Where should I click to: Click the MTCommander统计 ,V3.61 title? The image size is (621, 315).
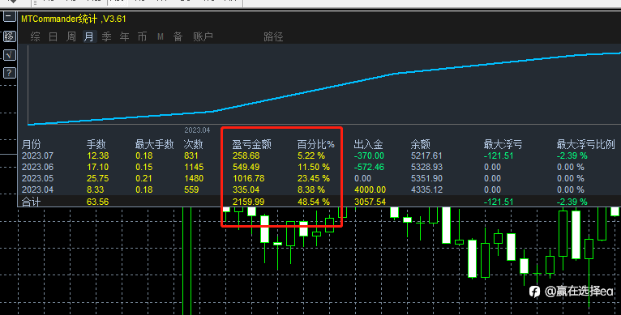pyautogui.click(x=74, y=19)
